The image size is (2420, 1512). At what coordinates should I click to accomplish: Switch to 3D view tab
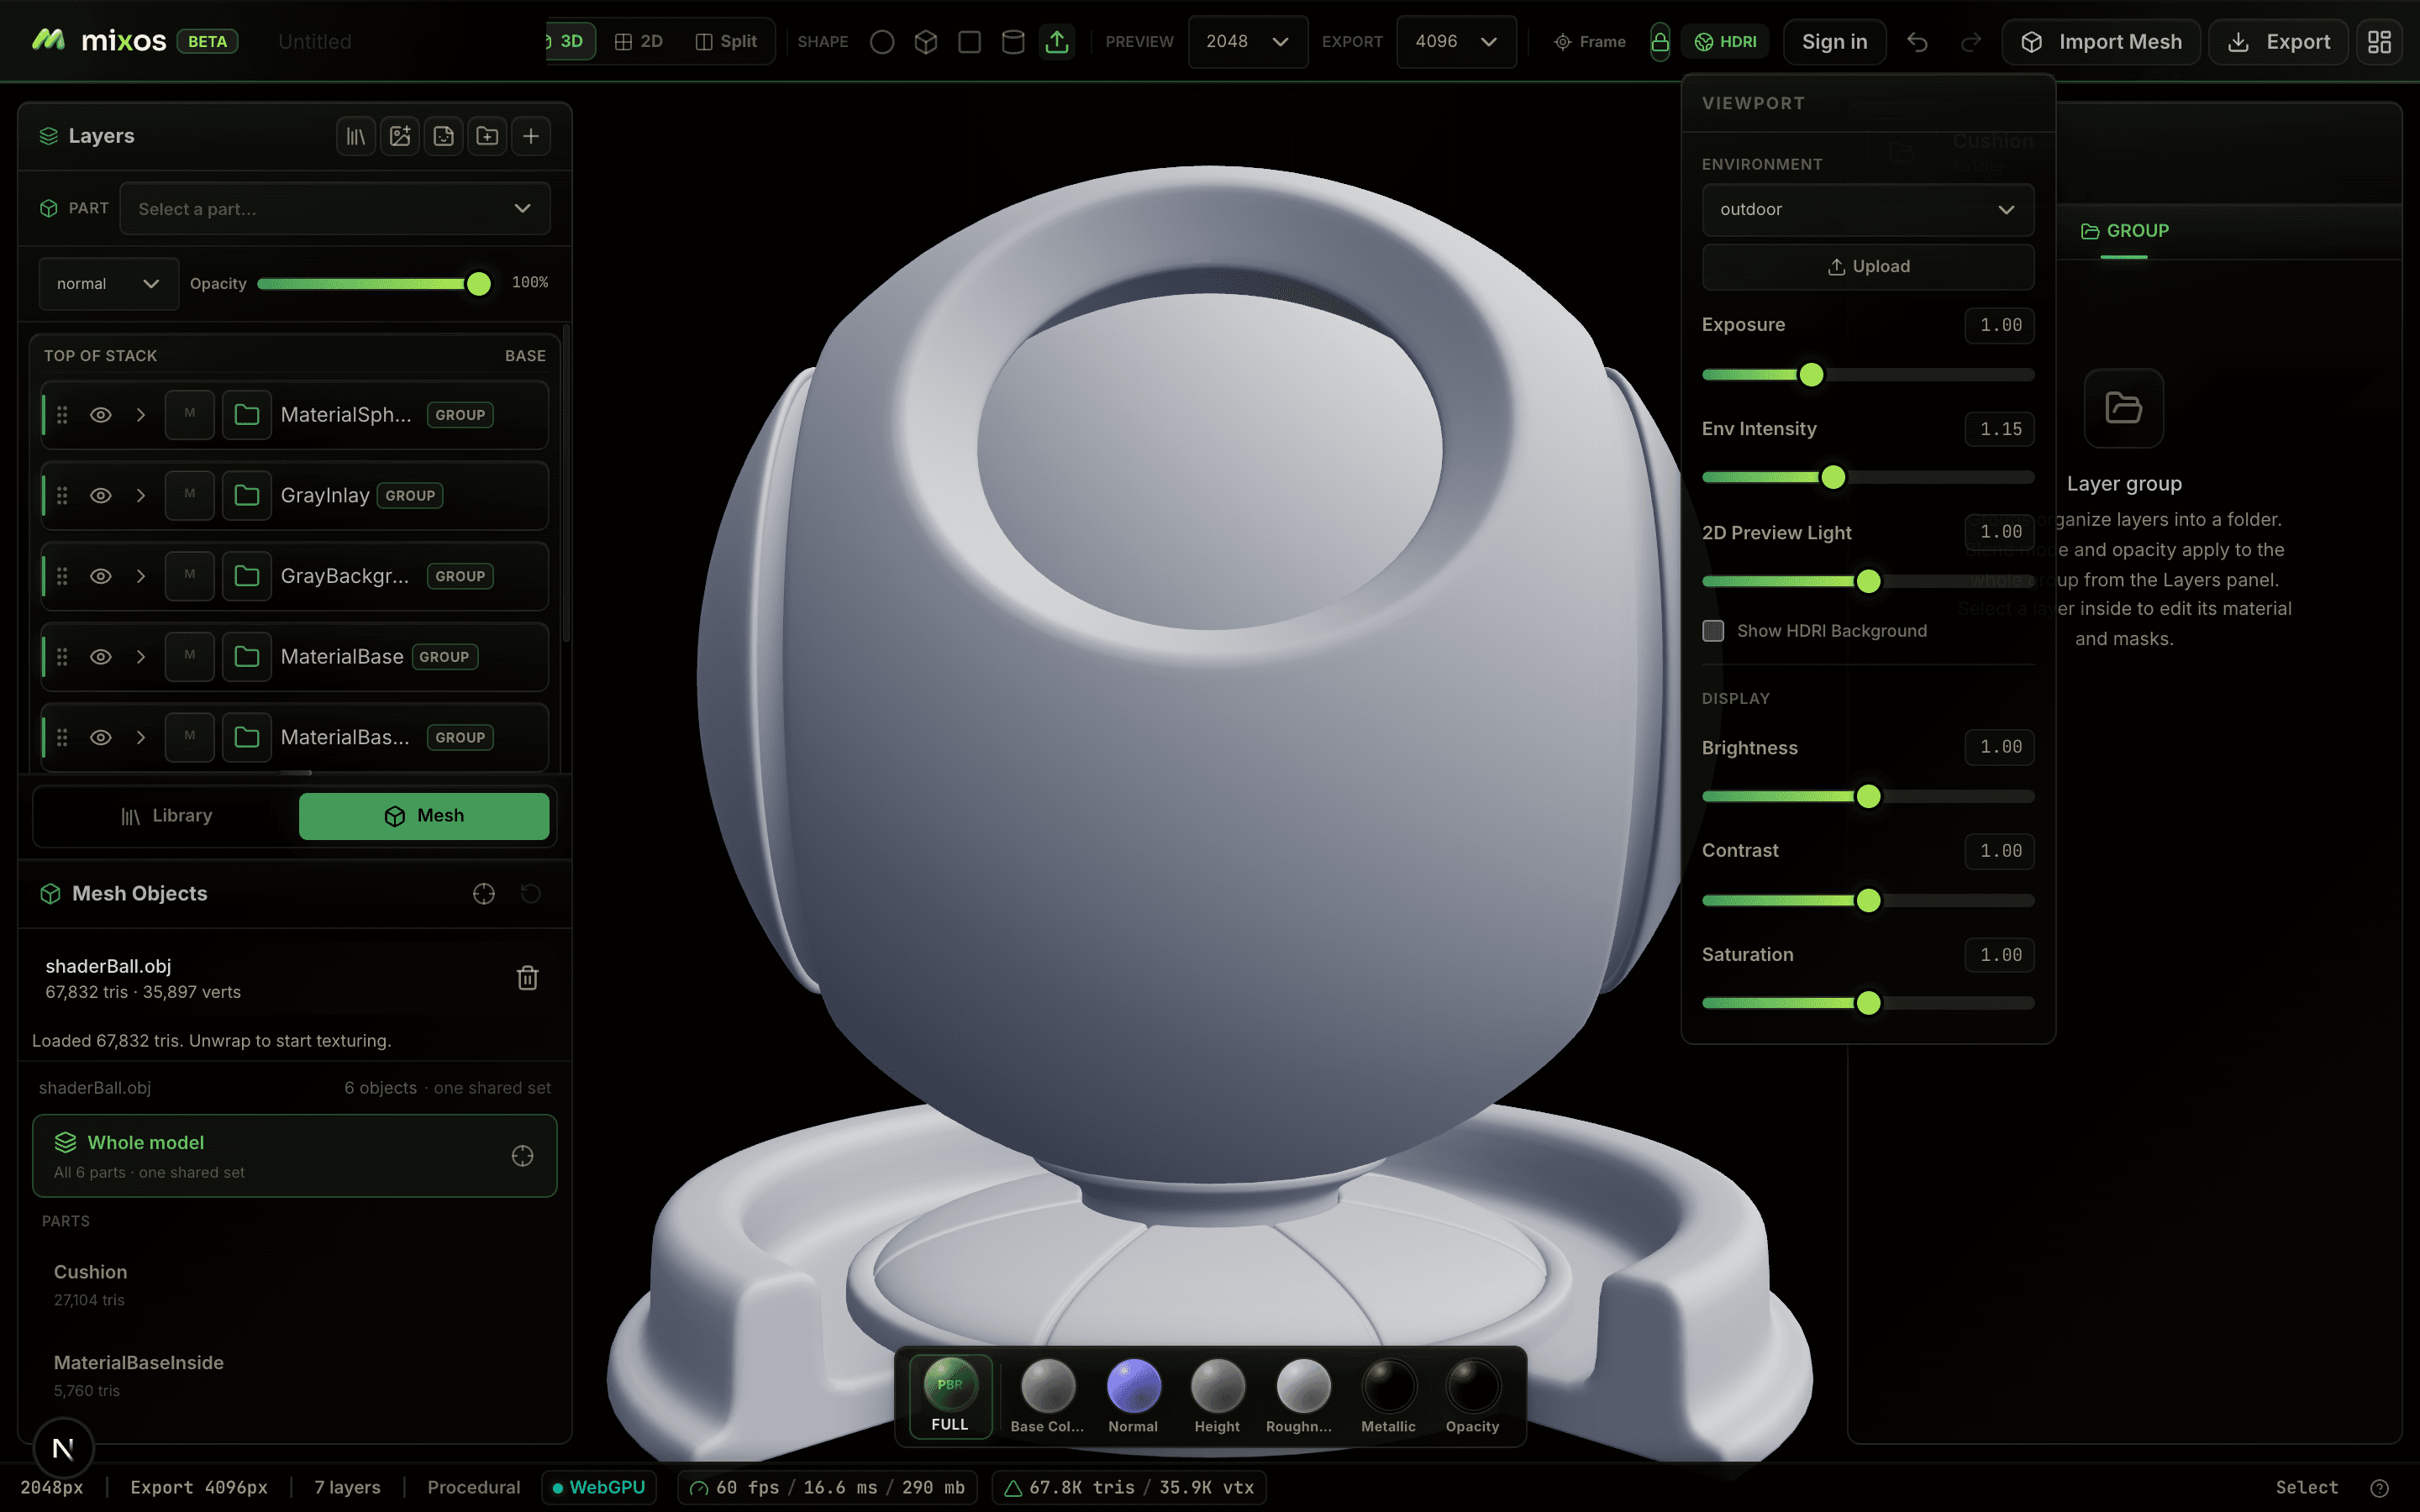point(570,42)
